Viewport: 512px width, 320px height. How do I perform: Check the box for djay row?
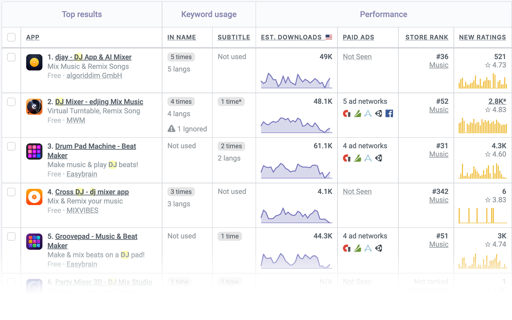click(11, 57)
